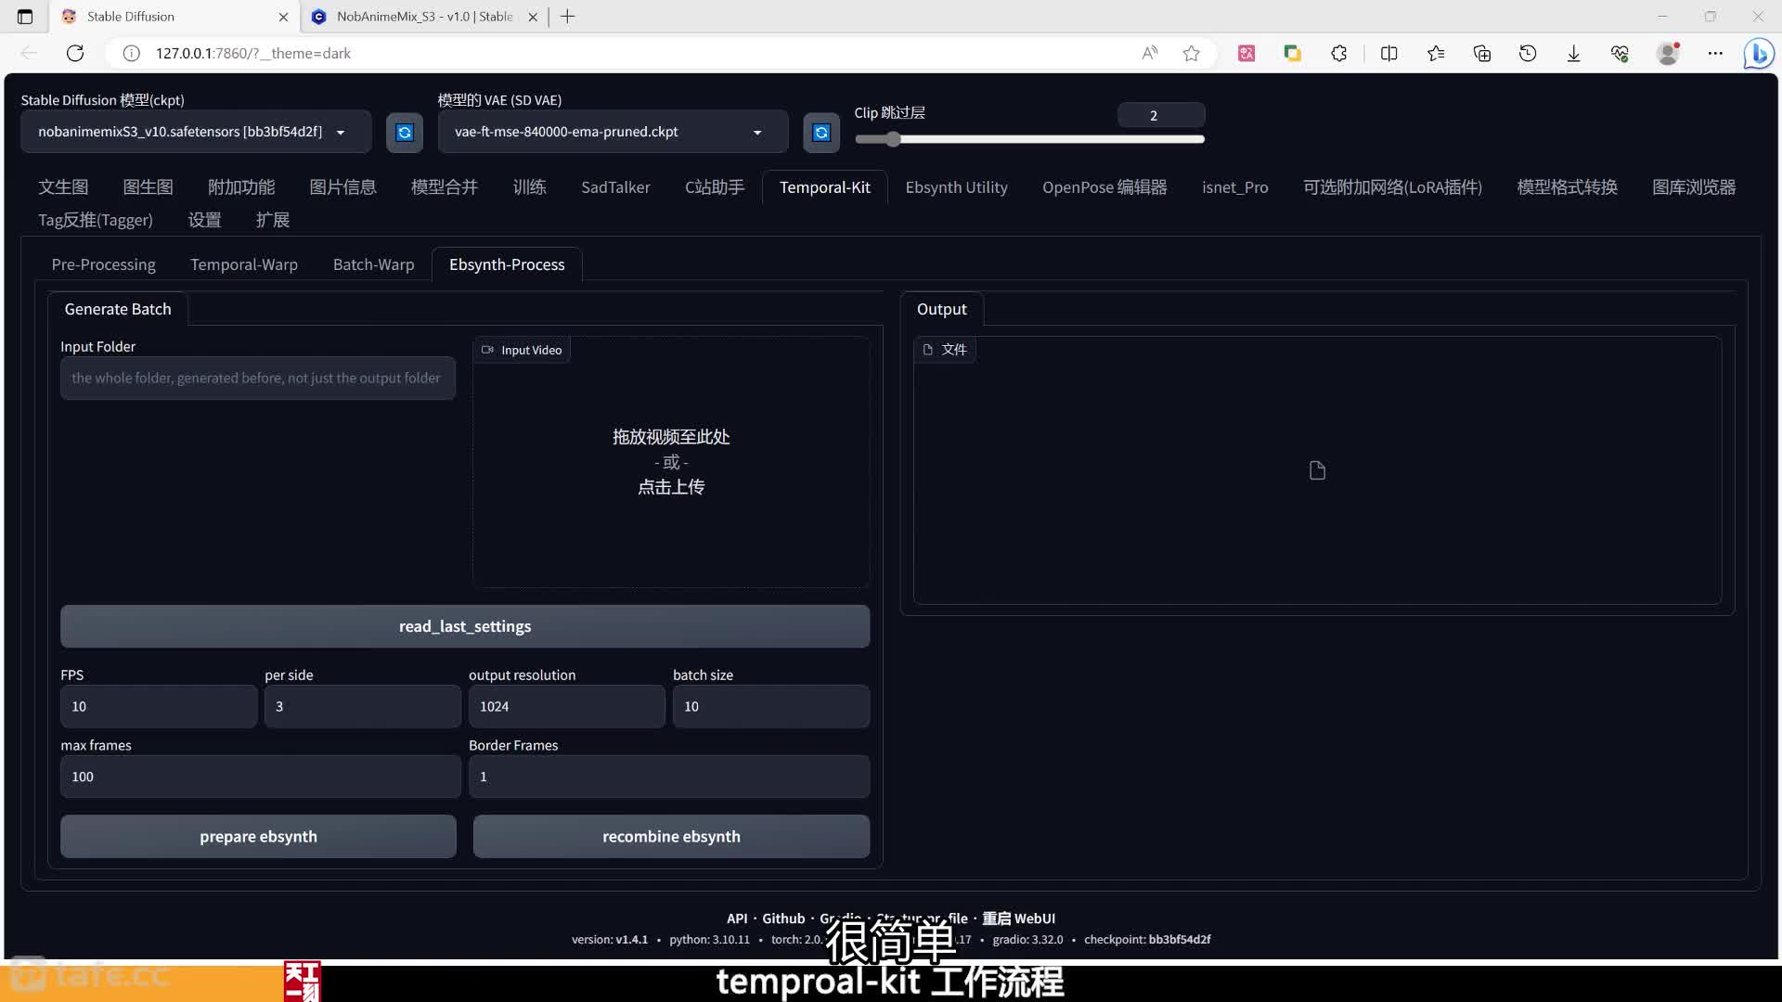Click the max frames field
This screenshot has width=1782, height=1002.
[261, 777]
